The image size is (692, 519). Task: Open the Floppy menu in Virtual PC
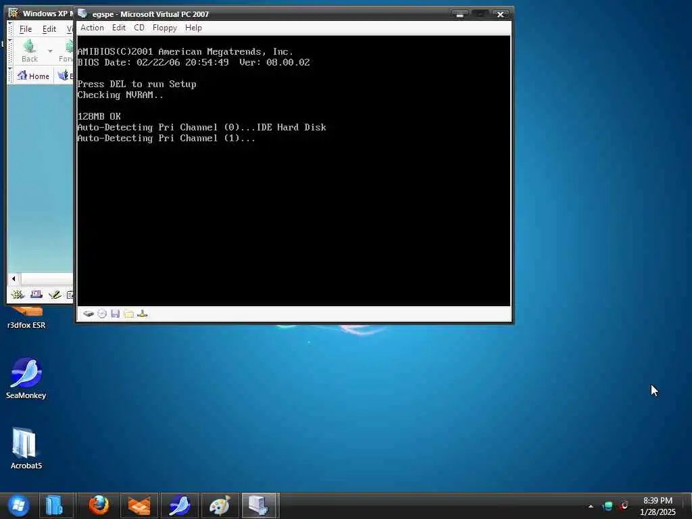click(165, 28)
